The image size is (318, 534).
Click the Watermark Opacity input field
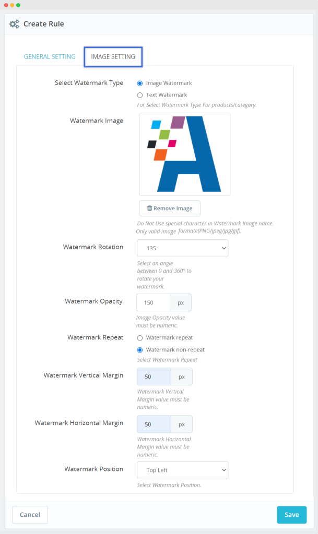tap(153, 302)
